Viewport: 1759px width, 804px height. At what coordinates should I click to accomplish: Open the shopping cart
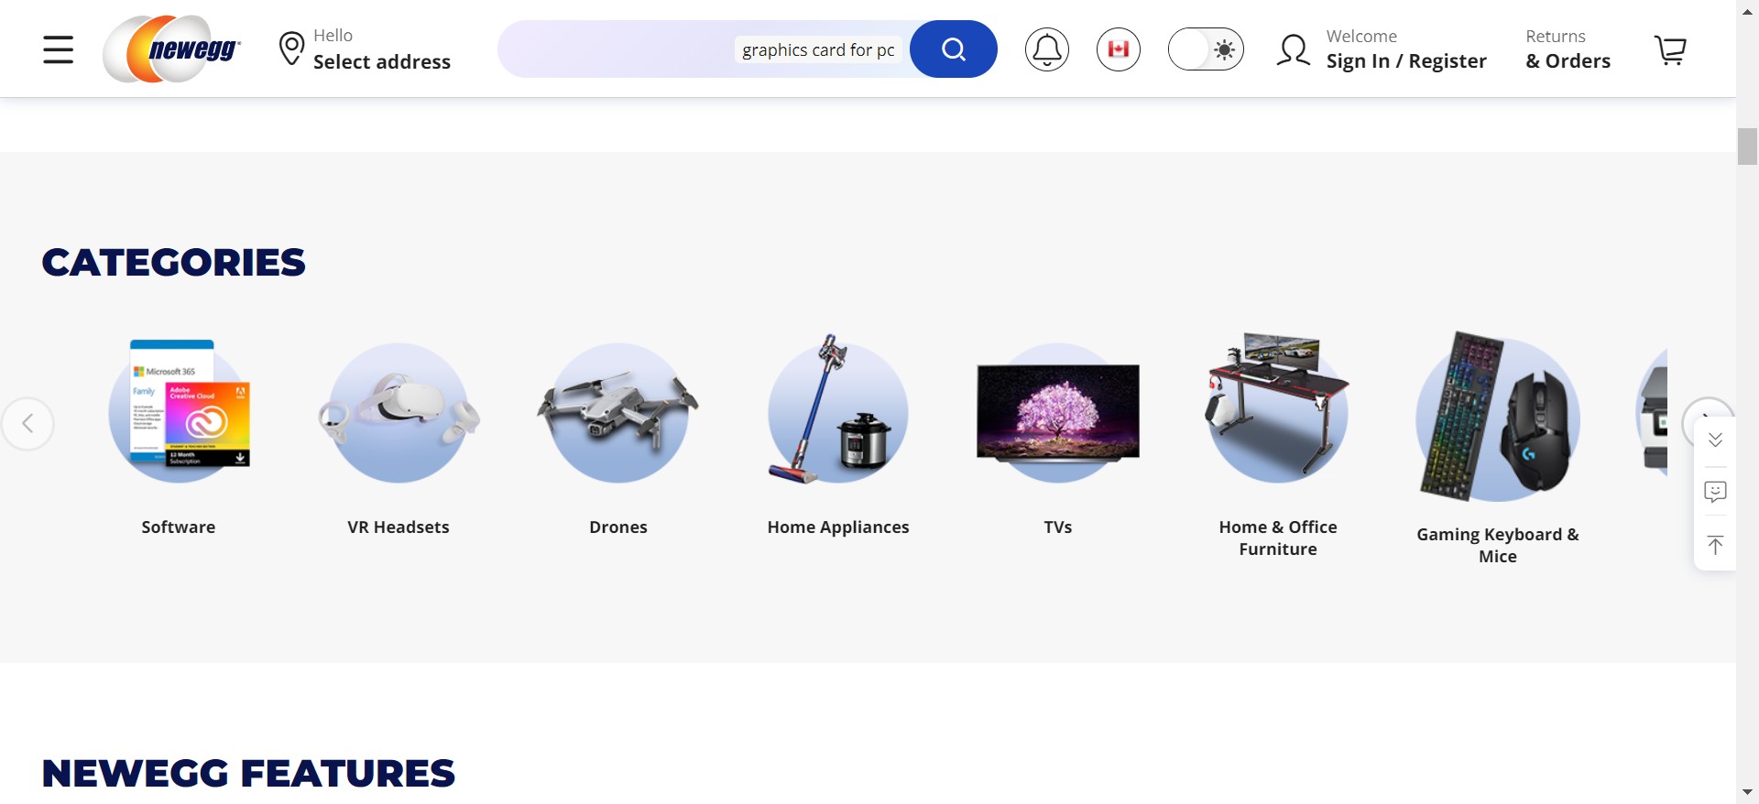coord(1669,49)
